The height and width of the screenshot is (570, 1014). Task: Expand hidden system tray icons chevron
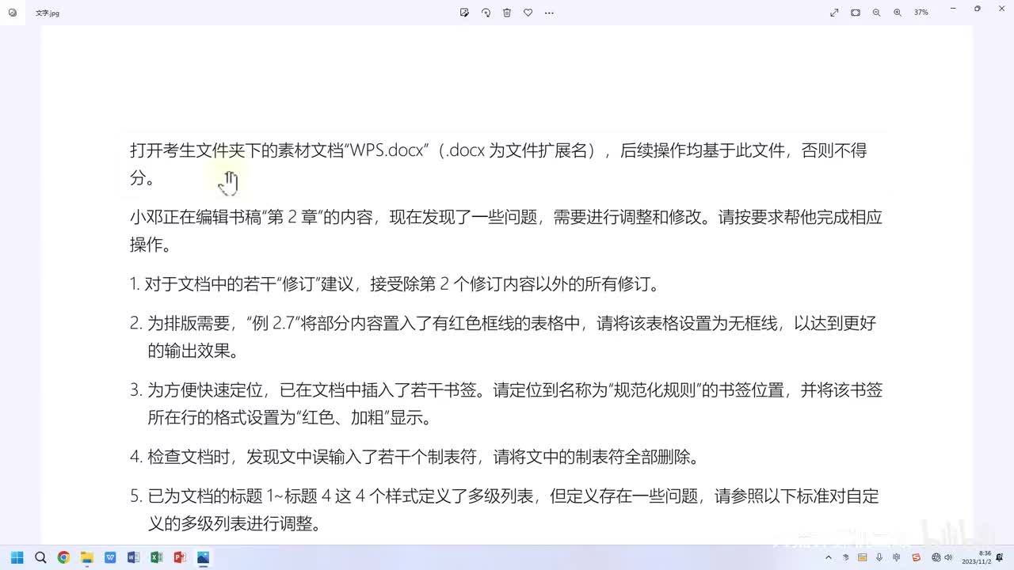point(829,557)
